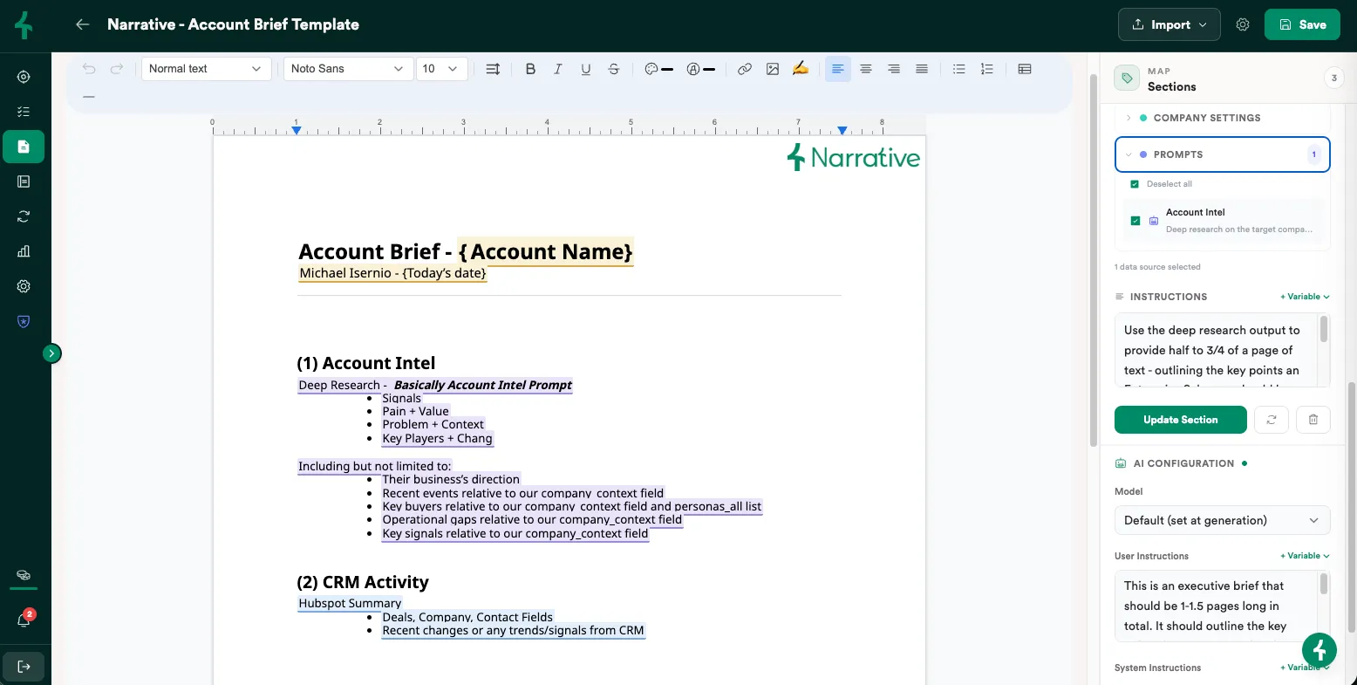Toggle underline formatting
This screenshot has width=1357, height=685.
coord(586,69)
